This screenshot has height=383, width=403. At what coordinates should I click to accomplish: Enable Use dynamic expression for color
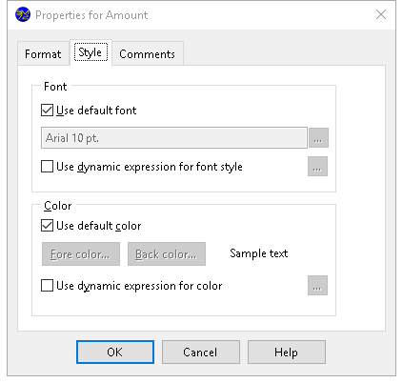[47, 286]
